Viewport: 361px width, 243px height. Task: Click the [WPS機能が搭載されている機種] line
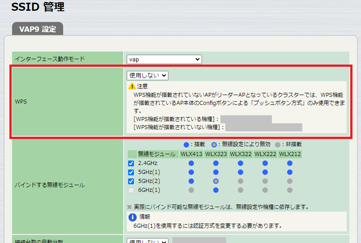point(176,119)
